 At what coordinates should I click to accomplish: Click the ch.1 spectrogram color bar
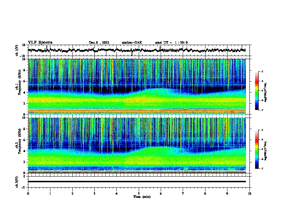pos(257,91)
